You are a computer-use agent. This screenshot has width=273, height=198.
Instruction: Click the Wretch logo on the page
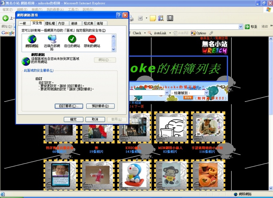click(215, 47)
